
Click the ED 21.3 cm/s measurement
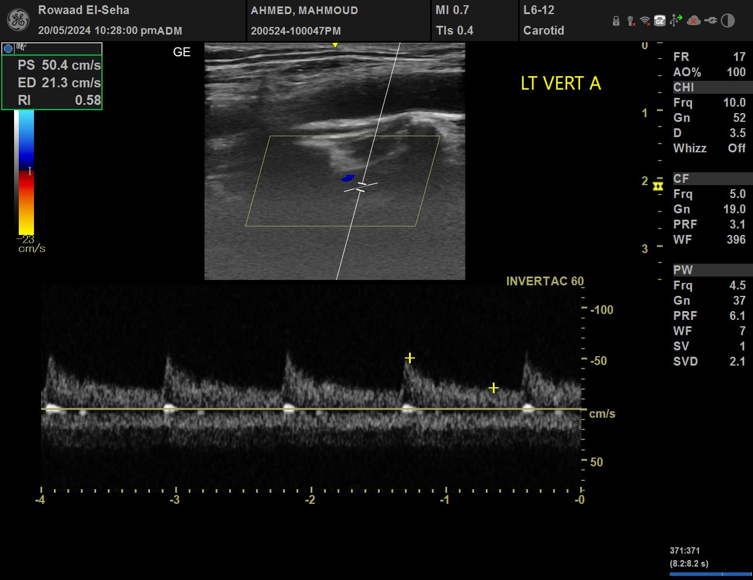pyautogui.click(x=59, y=83)
